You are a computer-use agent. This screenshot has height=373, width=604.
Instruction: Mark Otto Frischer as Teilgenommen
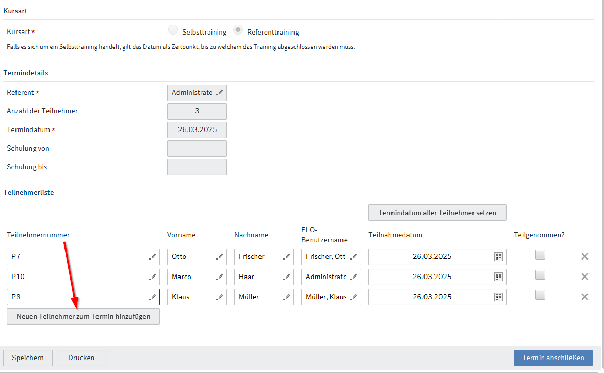click(x=540, y=254)
